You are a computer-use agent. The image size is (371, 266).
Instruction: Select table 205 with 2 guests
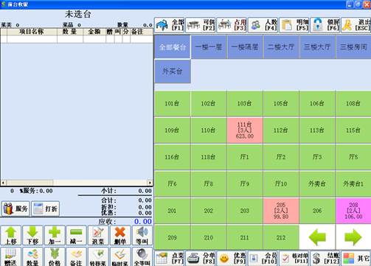[x=281, y=211]
